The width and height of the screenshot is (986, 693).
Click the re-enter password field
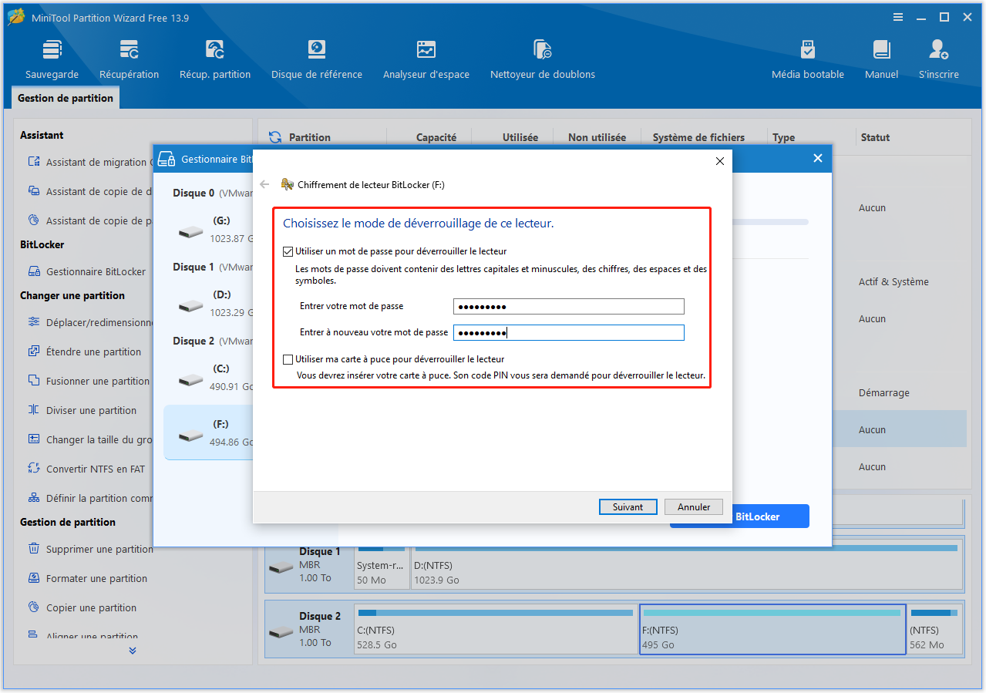click(569, 333)
